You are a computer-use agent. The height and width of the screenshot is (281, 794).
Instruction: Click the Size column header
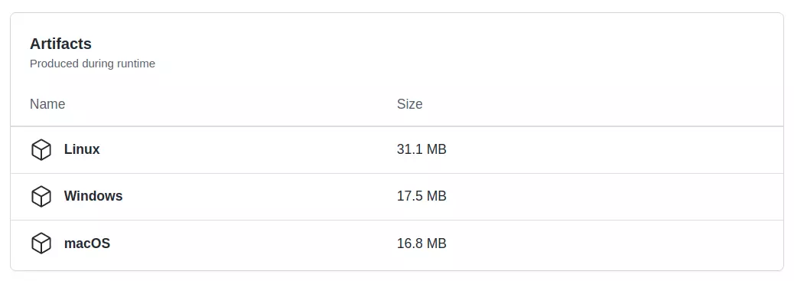(x=410, y=104)
